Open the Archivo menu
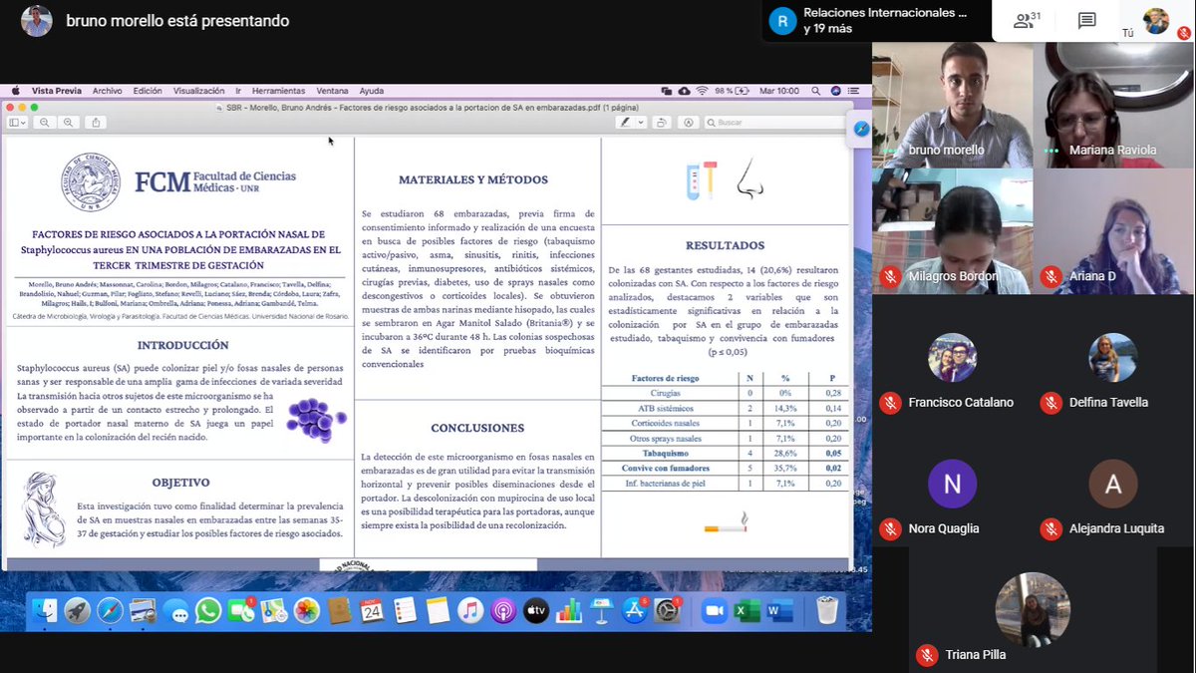This screenshot has width=1196, height=673. point(108,91)
